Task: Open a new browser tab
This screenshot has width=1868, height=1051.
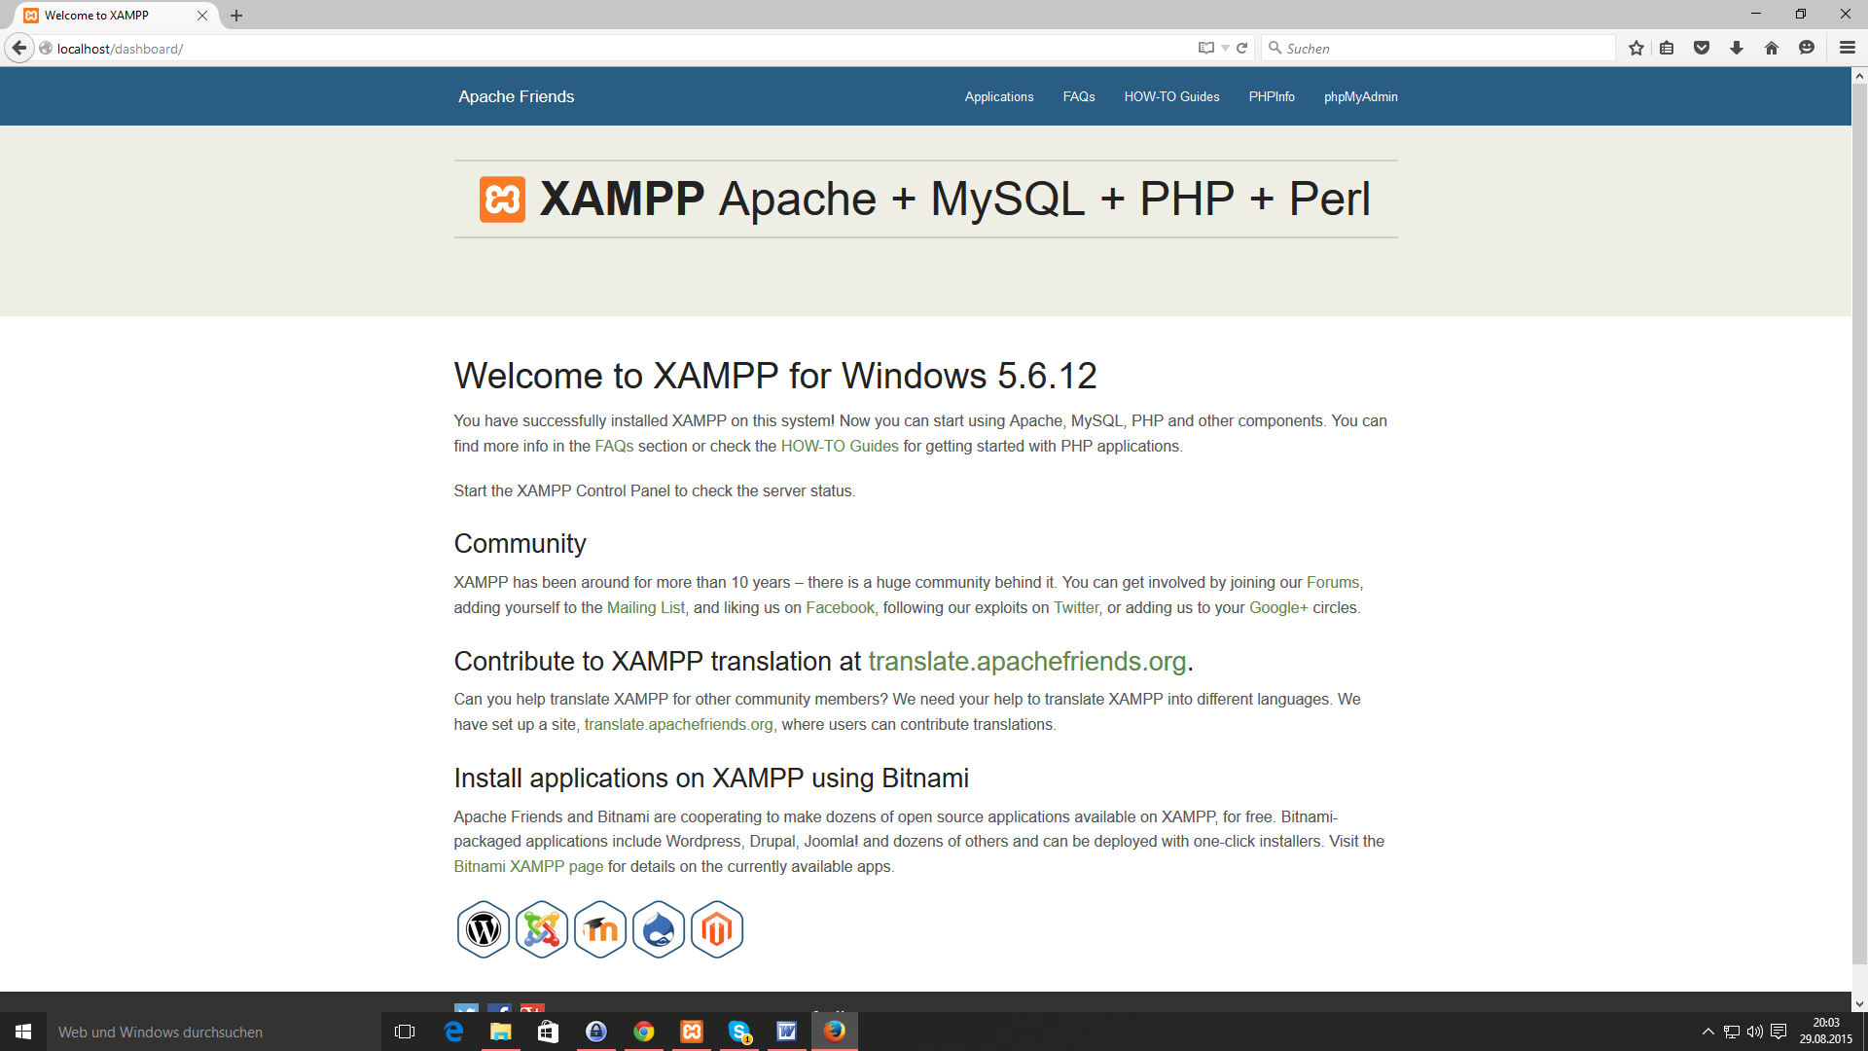Action: [236, 16]
